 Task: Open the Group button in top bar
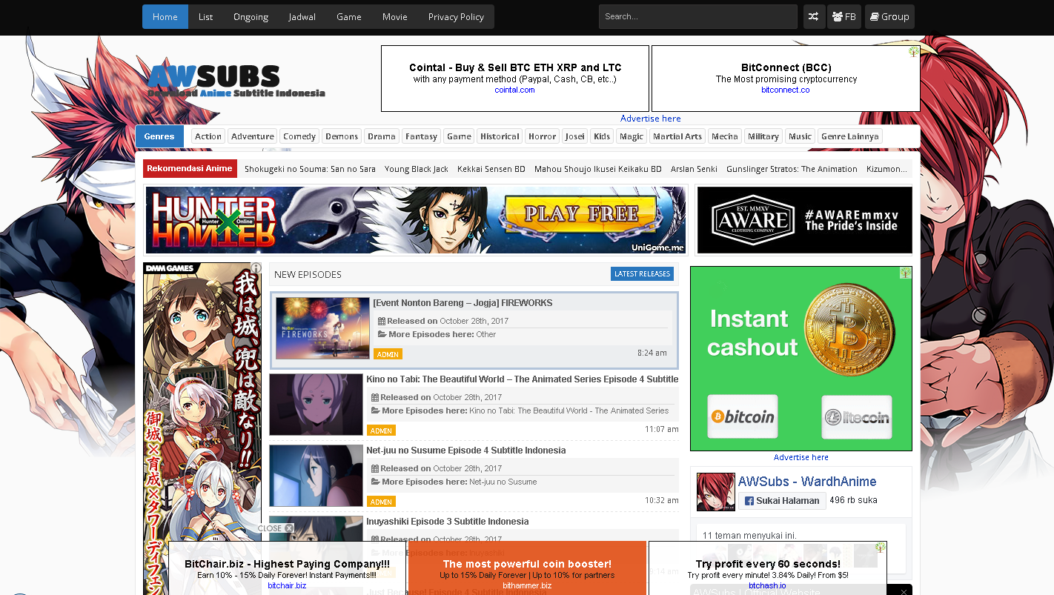coord(889,16)
